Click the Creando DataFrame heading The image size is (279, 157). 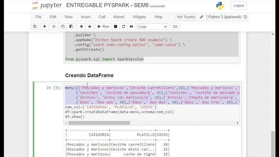89,75
